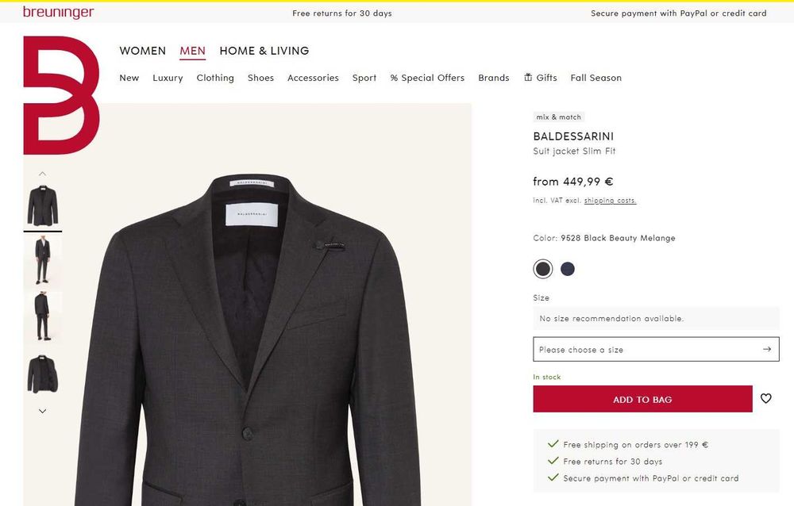Open the HOME & LIVING section tab
Viewport: 794px width, 506px height.
click(x=264, y=51)
